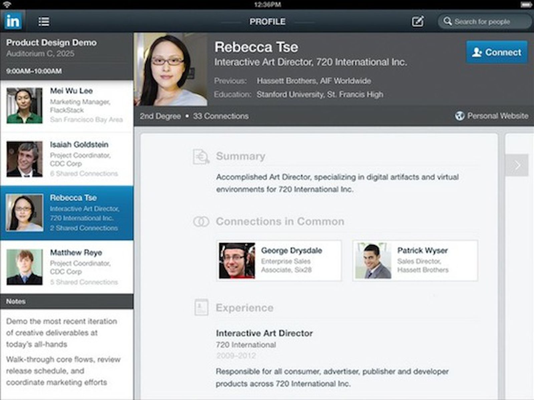534x400 pixels.
Task: Click the globe icon beside Personal Website
Action: [460, 116]
